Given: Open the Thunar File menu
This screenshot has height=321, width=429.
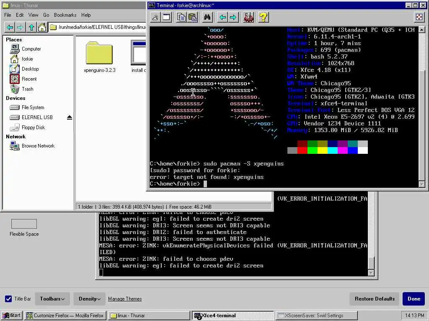Looking at the screenshot, I should (8, 15).
